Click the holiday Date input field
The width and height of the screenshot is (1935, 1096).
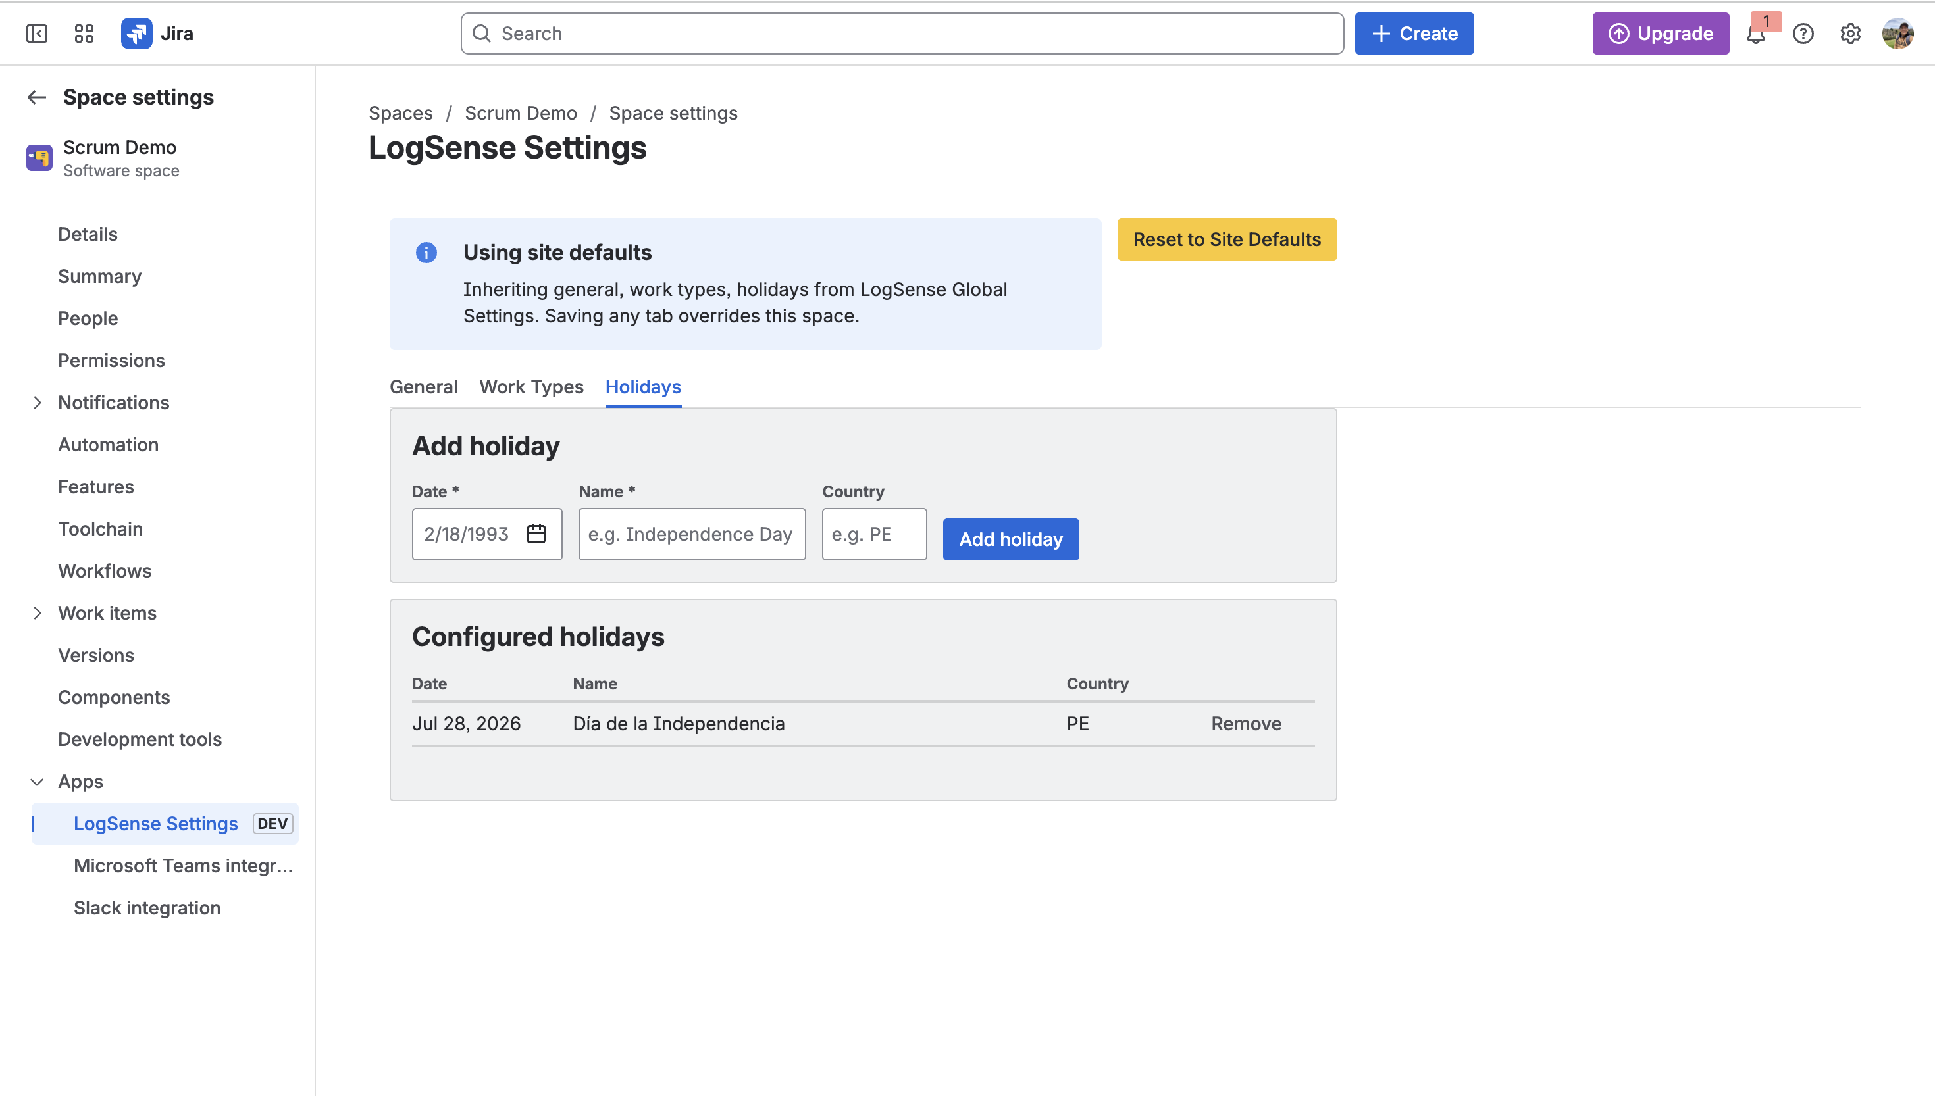point(487,534)
